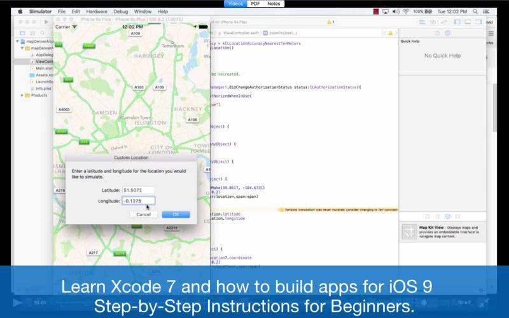Show the File inspector icon
This screenshot has width=509, height=318.
pyautogui.click(x=438, y=33)
